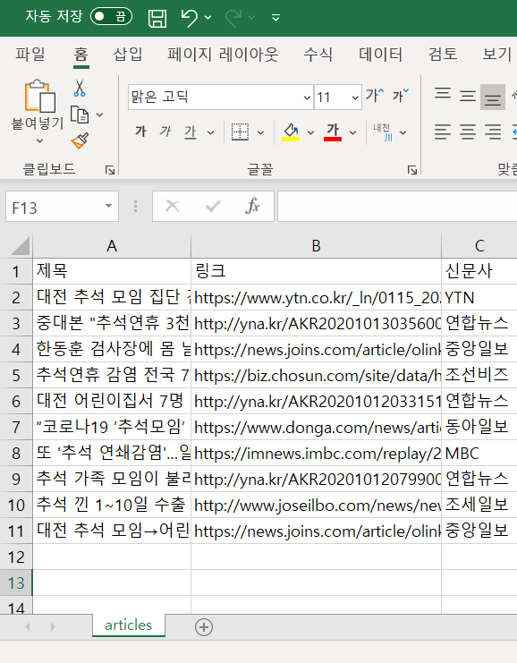The width and height of the screenshot is (517, 663).
Task: Switch to the 검토 ribbon tab
Action: (443, 54)
